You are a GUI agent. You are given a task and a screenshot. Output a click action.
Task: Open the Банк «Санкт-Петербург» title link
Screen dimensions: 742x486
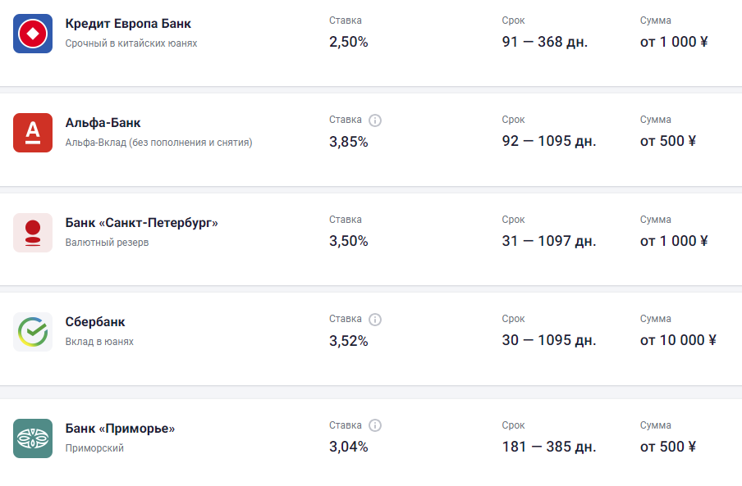[141, 222]
